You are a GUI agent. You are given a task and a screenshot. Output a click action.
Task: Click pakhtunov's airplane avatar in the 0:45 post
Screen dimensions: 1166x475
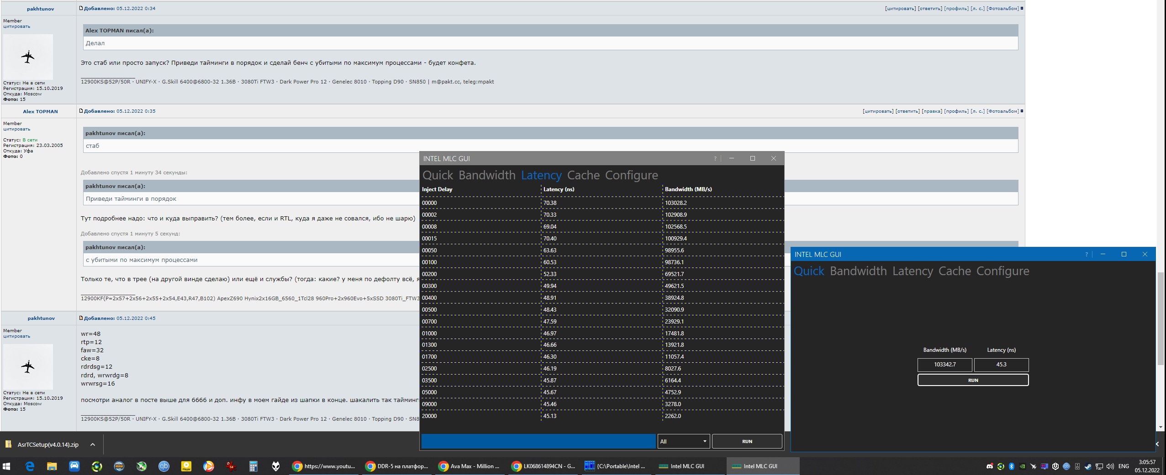[x=28, y=366]
